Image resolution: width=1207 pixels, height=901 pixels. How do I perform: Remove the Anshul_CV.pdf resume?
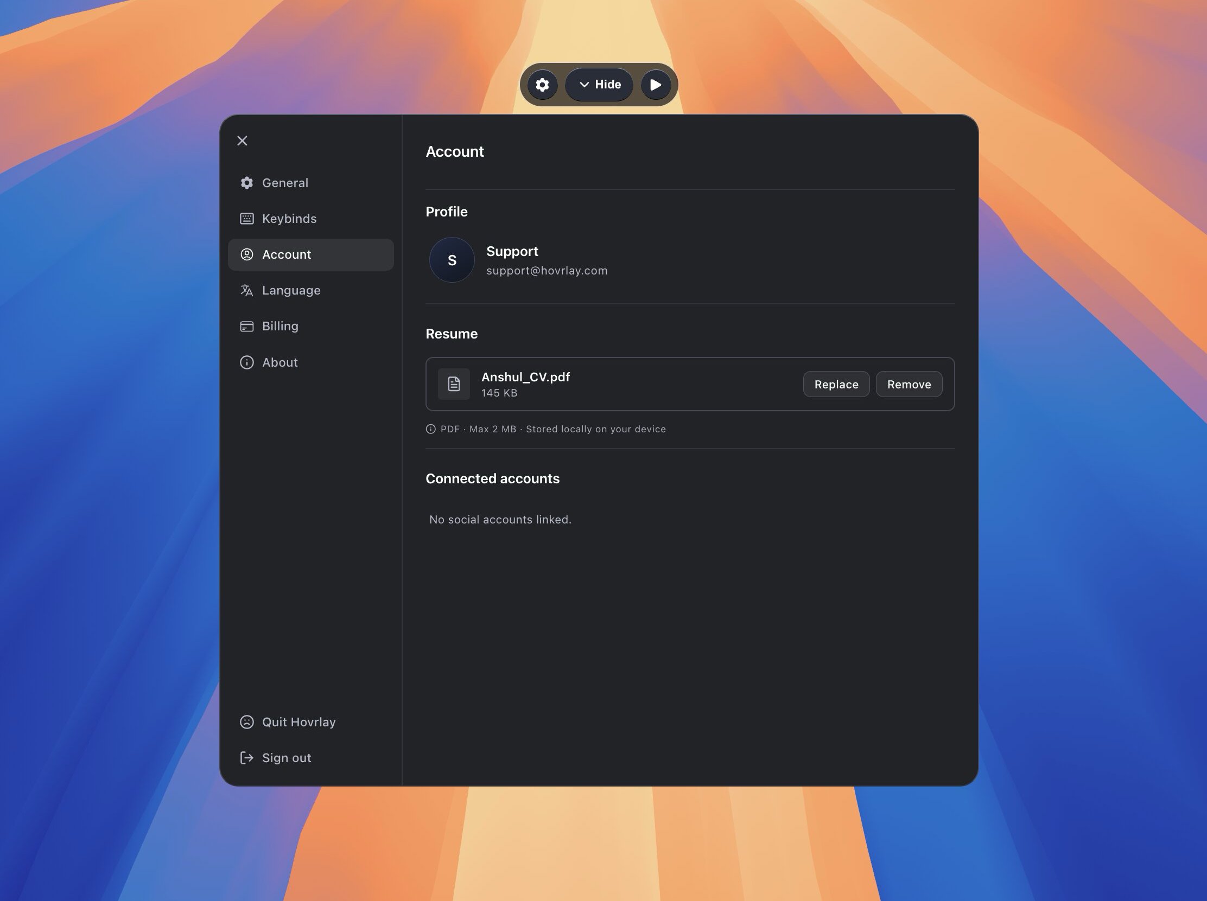(909, 385)
